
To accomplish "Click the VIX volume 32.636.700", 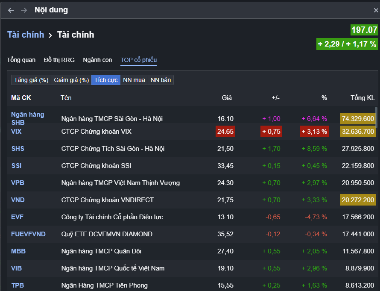I will [x=358, y=132].
